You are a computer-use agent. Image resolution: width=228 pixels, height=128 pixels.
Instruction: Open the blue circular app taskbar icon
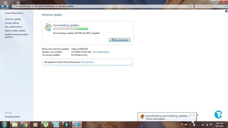[56, 125]
